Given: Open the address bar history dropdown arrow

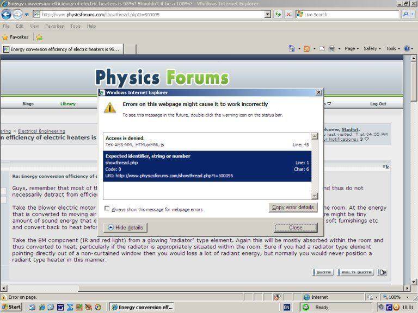Looking at the screenshot, I should 268,14.
